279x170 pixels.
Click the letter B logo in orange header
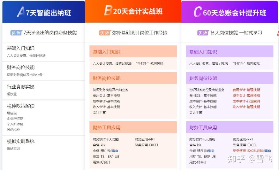point(108,10)
